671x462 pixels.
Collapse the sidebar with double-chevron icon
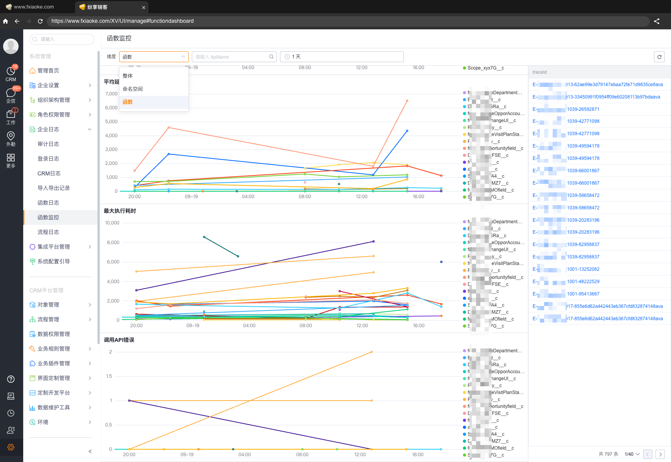(90, 451)
